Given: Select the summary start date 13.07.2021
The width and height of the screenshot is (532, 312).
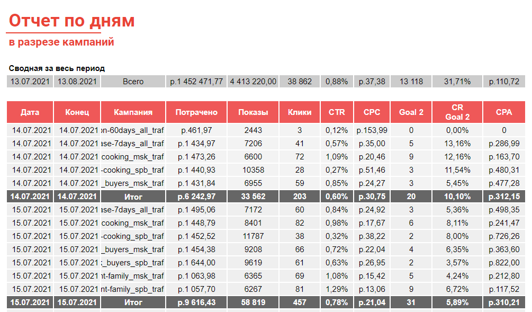Looking at the screenshot, I should (30, 82).
